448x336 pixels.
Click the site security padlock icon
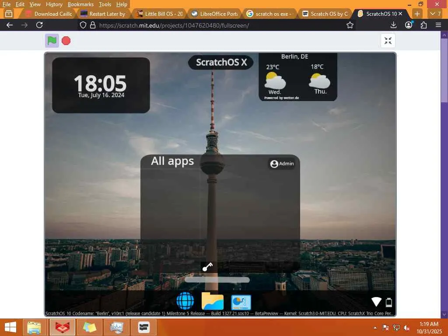93,25
